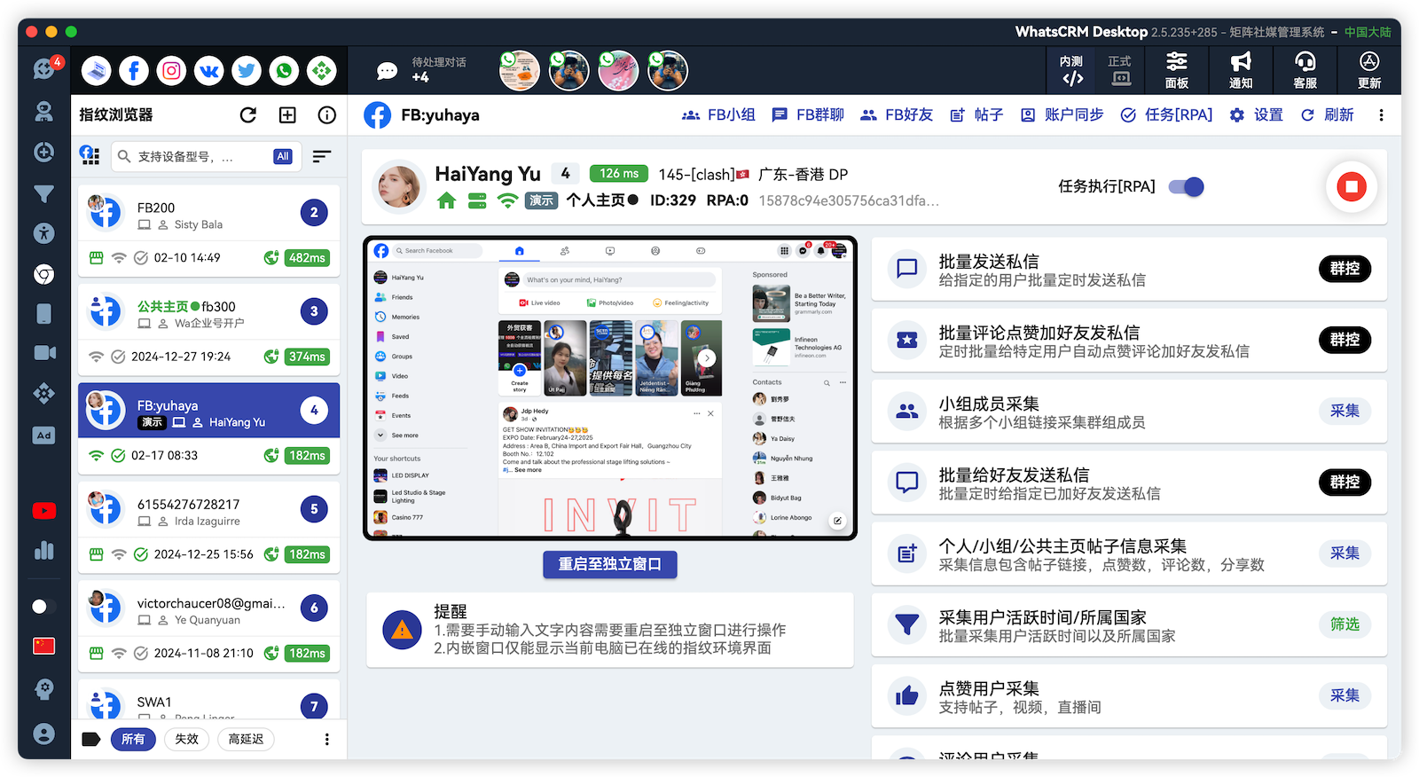Image resolution: width=1419 pixels, height=777 pixels.
Task: Select the 所有 filter chip
Action: pos(133,739)
